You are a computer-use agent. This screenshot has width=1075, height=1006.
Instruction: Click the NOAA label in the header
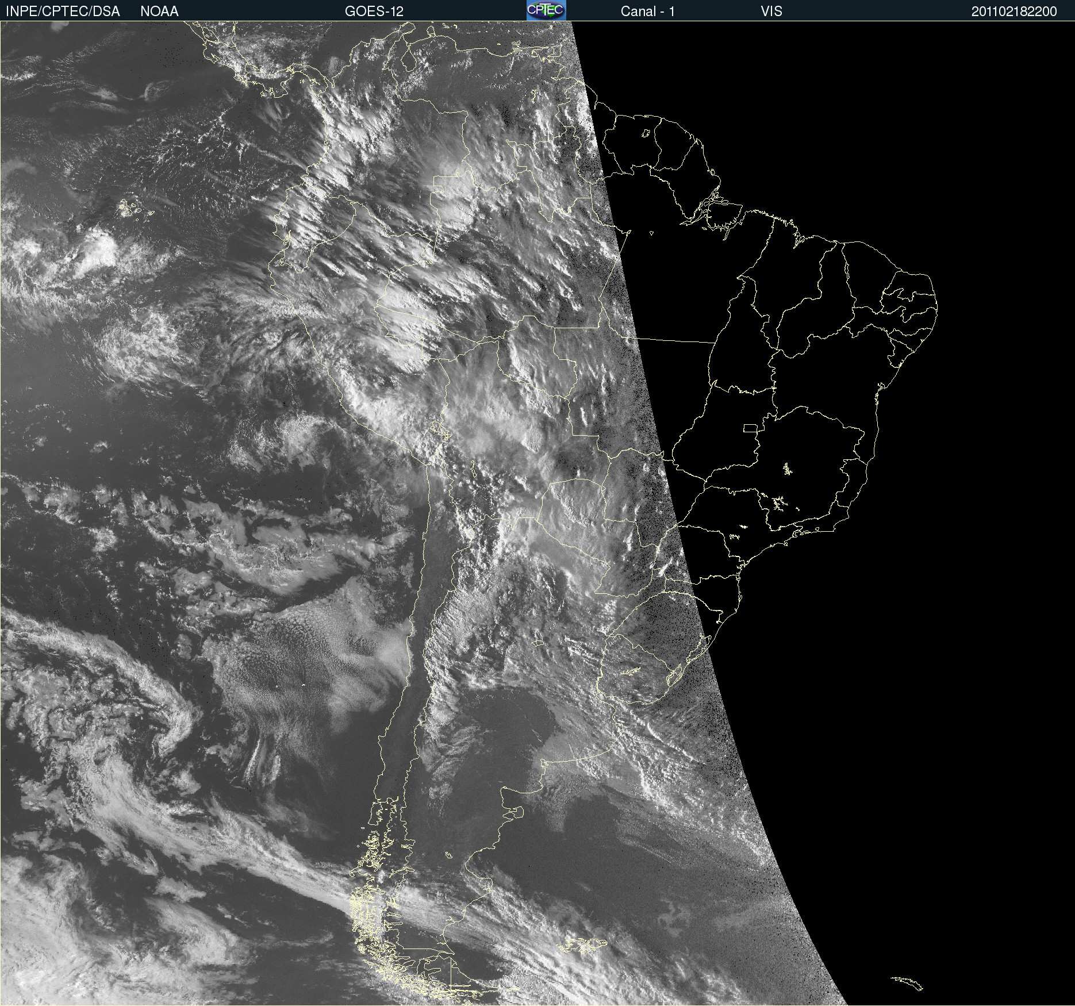(x=159, y=11)
